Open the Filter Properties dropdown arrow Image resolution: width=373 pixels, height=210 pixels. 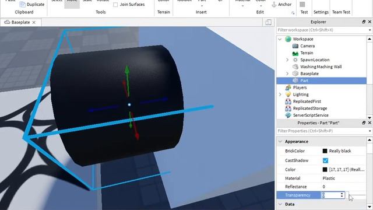point(370,131)
